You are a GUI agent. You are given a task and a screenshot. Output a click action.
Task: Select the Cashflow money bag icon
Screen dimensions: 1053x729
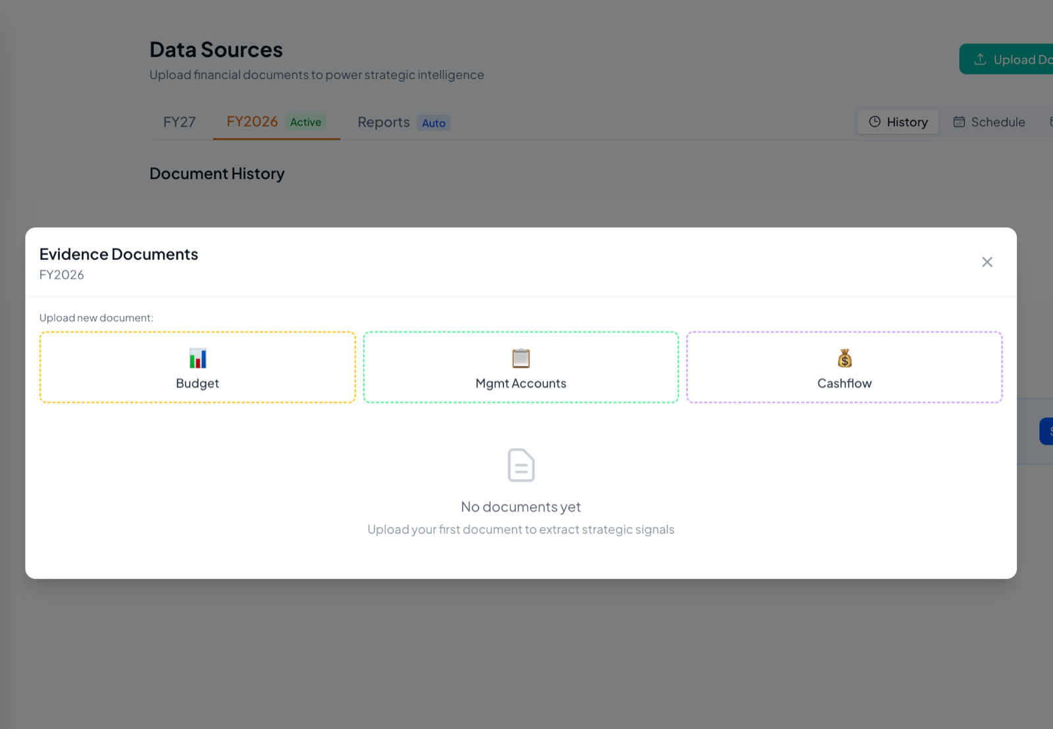844,358
